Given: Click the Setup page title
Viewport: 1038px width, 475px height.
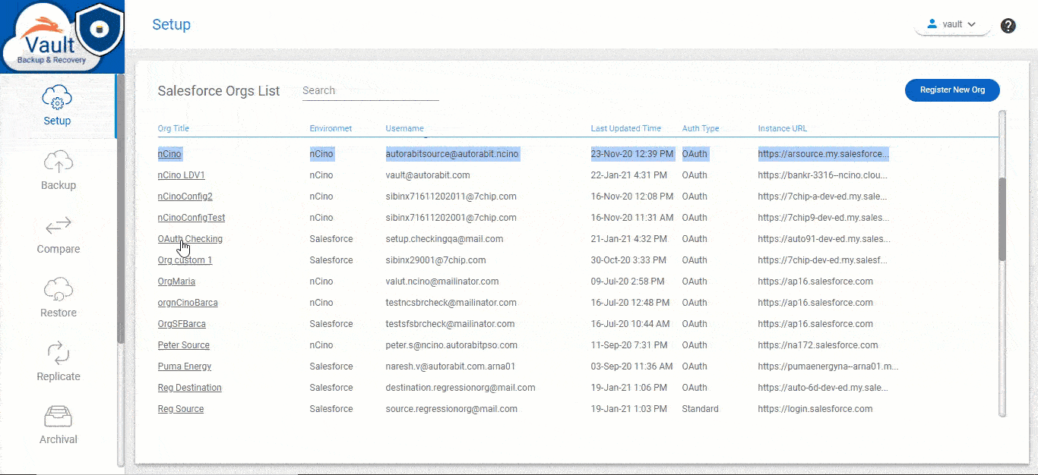Looking at the screenshot, I should pyautogui.click(x=172, y=24).
